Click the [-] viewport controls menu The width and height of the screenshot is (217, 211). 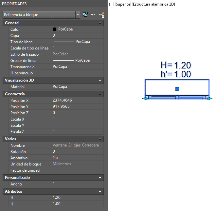pyautogui.click(x=111, y=5)
